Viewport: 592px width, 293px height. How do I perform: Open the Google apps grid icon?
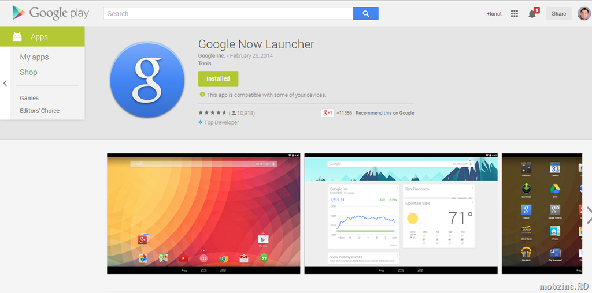click(514, 14)
